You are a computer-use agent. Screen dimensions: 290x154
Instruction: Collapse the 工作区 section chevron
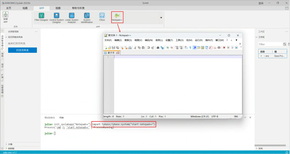[256, 37]
